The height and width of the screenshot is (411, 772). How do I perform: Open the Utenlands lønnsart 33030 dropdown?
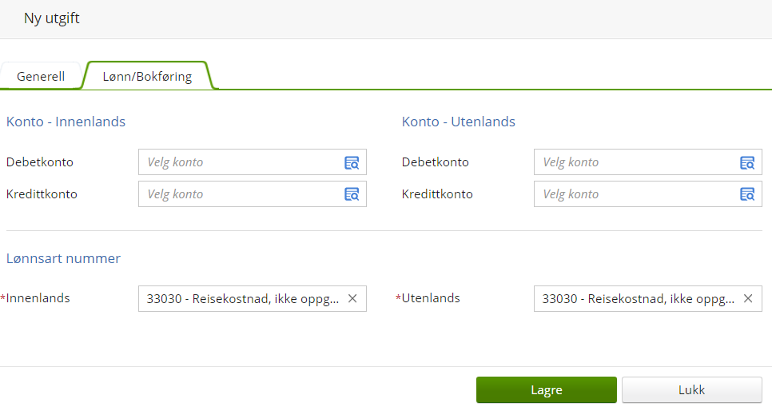point(638,298)
